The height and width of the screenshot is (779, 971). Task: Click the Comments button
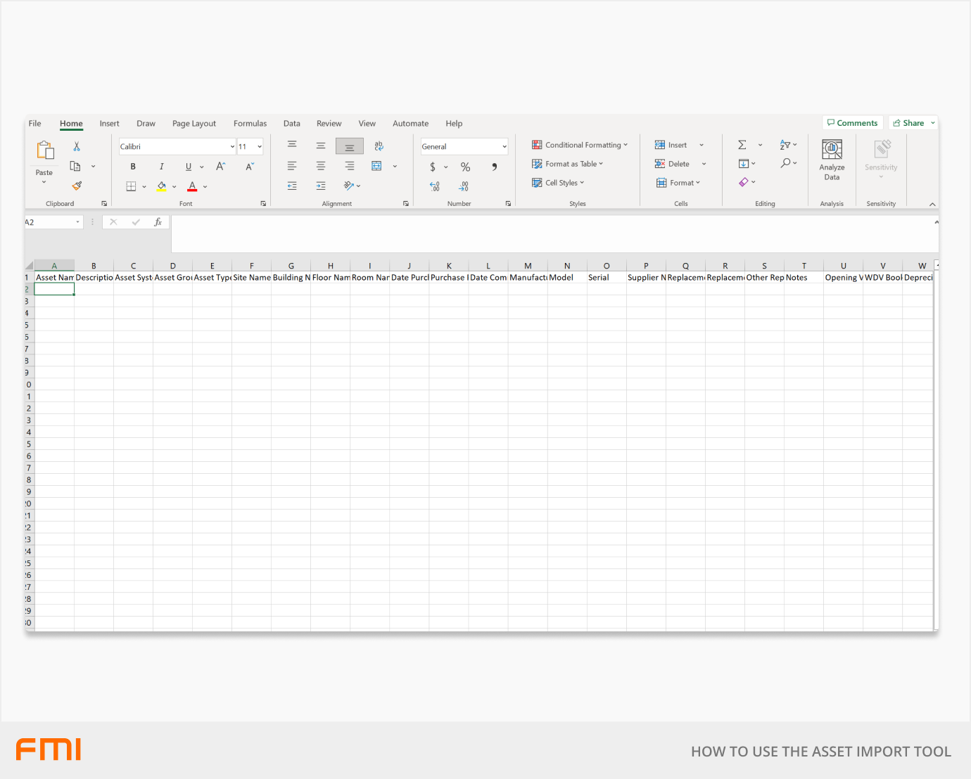(852, 123)
